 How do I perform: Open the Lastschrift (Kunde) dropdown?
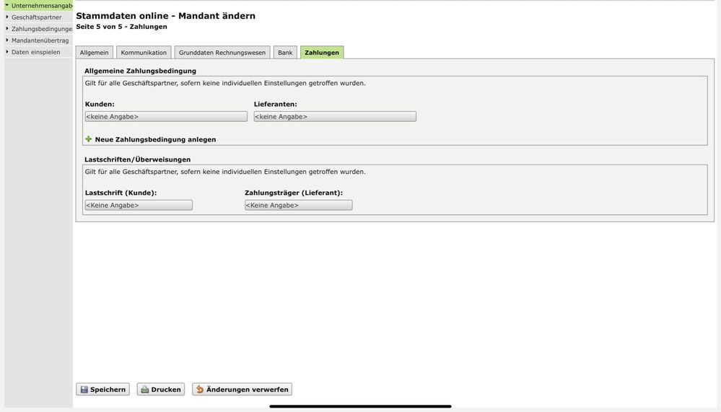(x=139, y=205)
